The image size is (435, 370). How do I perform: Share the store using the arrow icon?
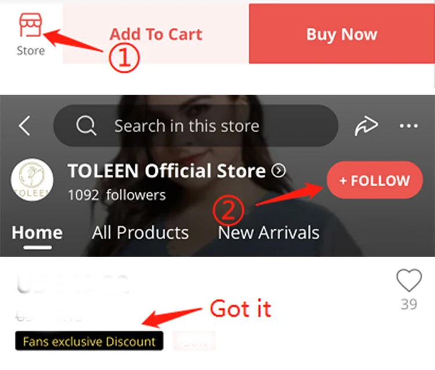point(366,126)
